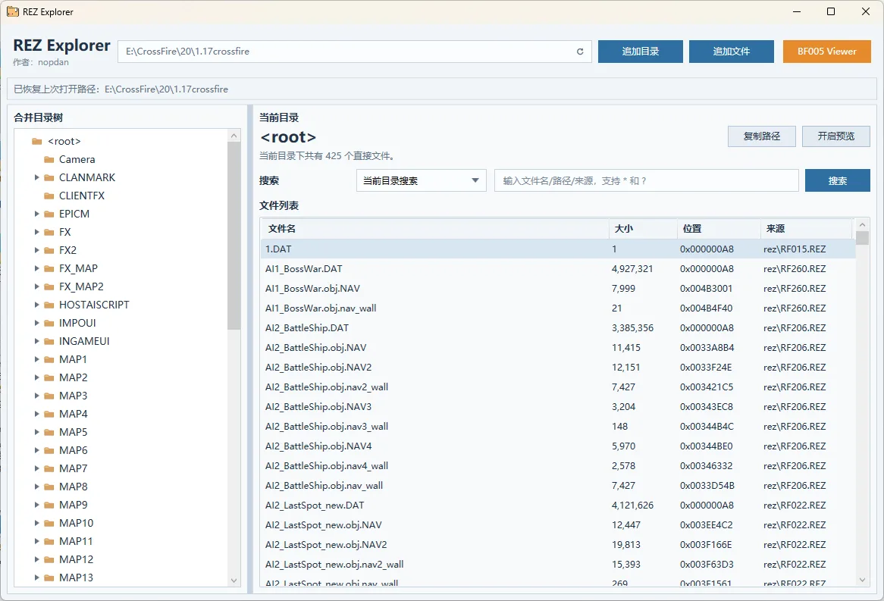Click the INGAMEUI folder icon
This screenshot has width=884, height=601.
click(x=49, y=341)
